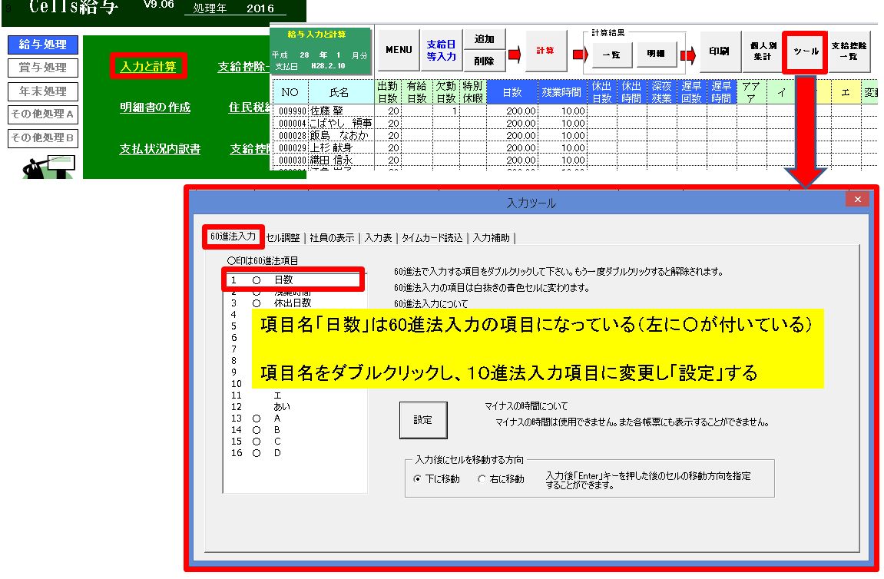Select the 下に移動 radio button
Viewport: 884px width, 579px height.
[418, 479]
